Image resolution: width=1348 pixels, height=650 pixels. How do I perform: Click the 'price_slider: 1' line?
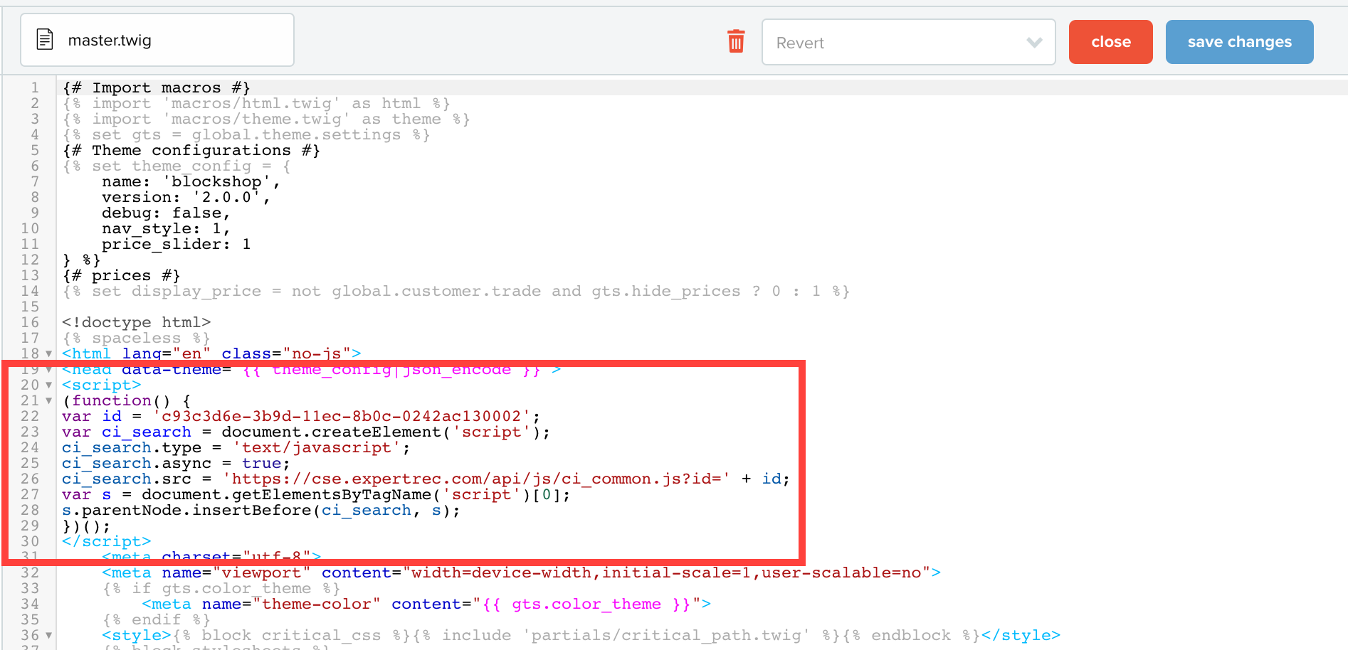click(x=177, y=244)
